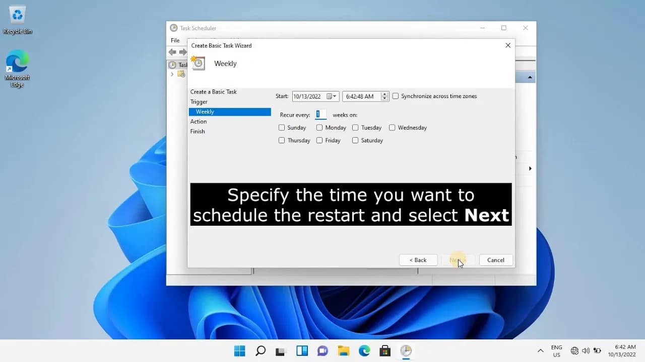Open the start date picker dropdown
The height and width of the screenshot is (362, 645).
[335, 96]
